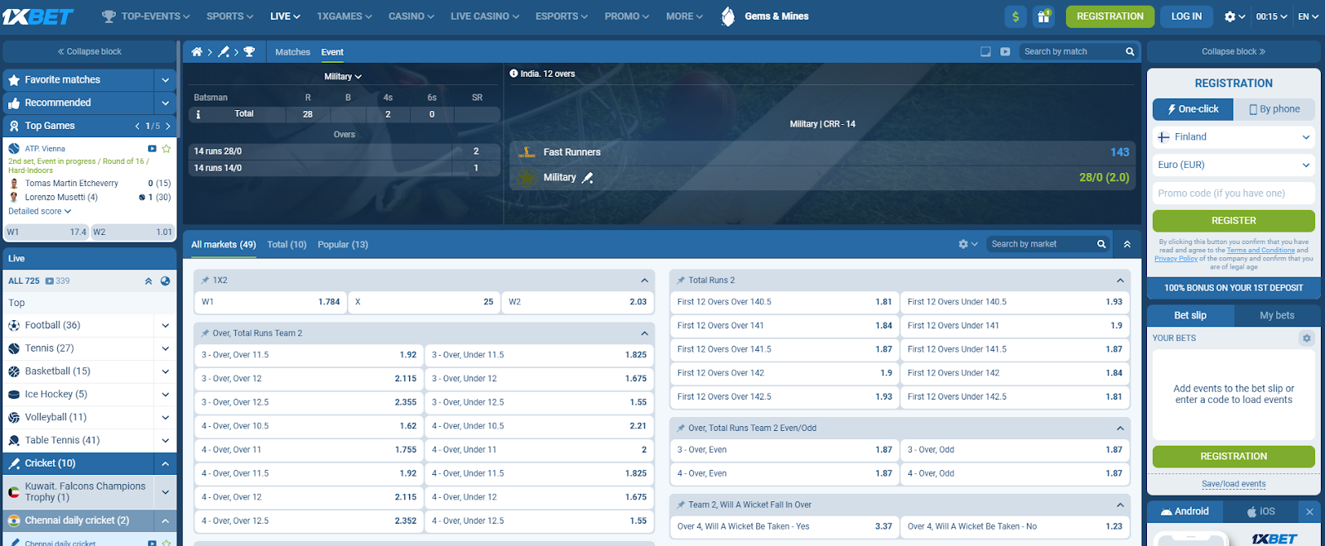The image size is (1325, 546).
Task: Collapse all markets double-chevron icon
Action: click(1127, 244)
